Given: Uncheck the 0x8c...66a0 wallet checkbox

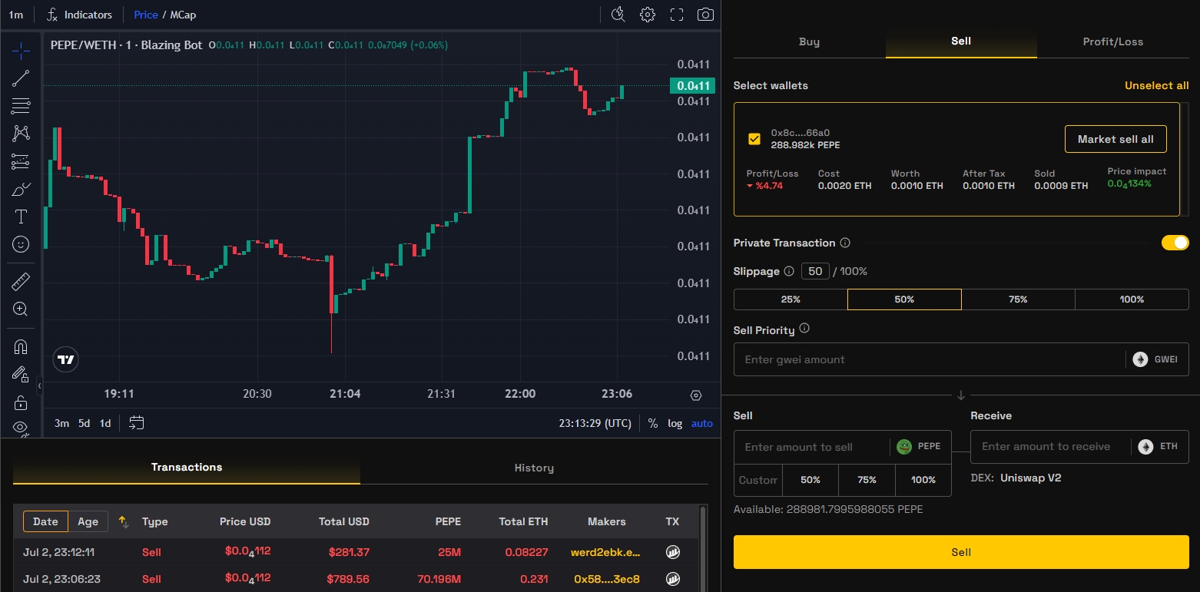Looking at the screenshot, I should click(754, 139).
